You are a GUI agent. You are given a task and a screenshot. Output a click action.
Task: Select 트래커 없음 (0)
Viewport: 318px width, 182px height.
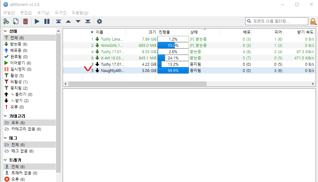(x=30, y=173)
